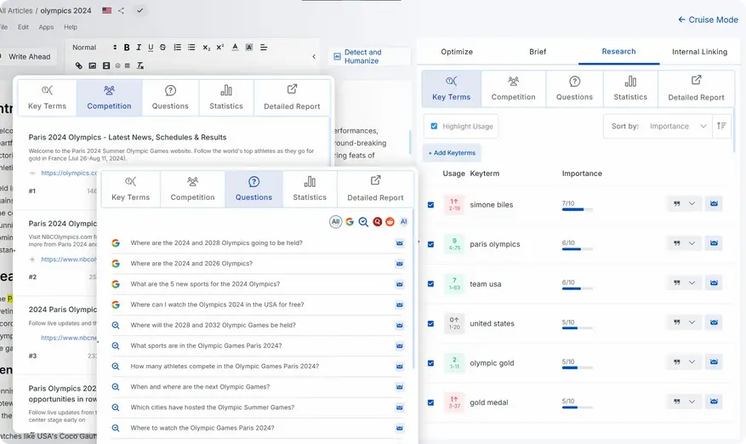The image size is (746, 444).
Task: Uncheck the olympic gold keyterm checkbox
Action: [430, 362]
